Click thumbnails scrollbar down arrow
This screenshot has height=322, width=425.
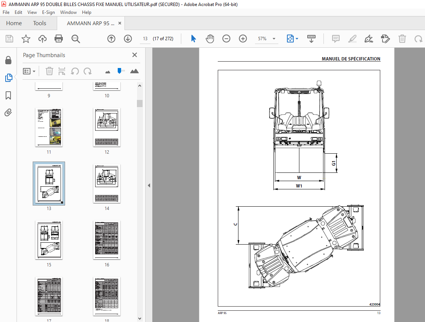tap(140, 319)
